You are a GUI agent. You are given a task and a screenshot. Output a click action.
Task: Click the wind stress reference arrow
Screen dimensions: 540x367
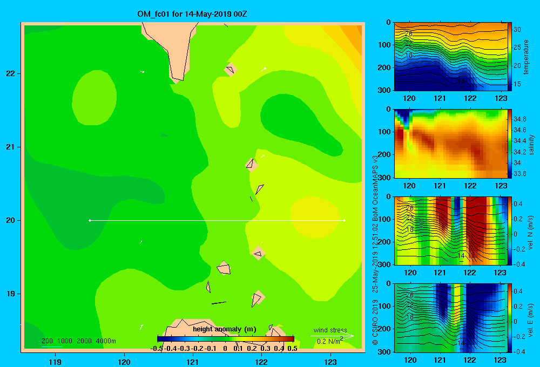tap(332, 336)
